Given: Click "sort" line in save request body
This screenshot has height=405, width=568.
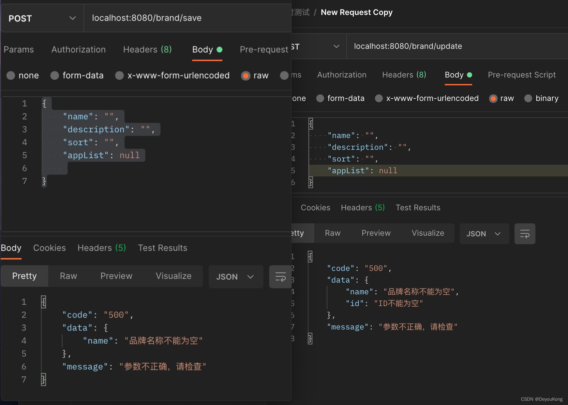Looking at the screenshot, I should click(x=91, y=143).
